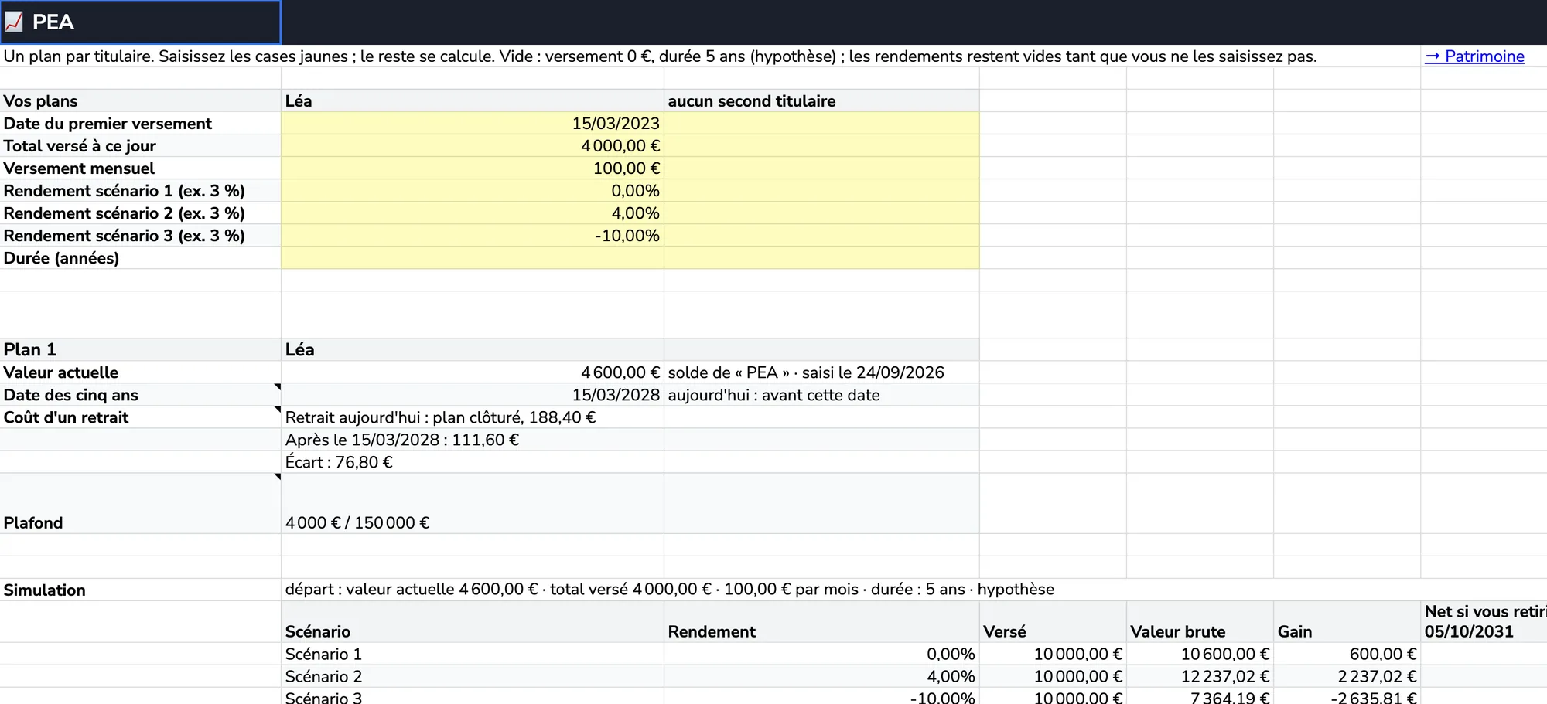Select the 'Écart : 76,80 €' cell
Viewport: 1547px width, 704px height.
(x=473, y=462)
